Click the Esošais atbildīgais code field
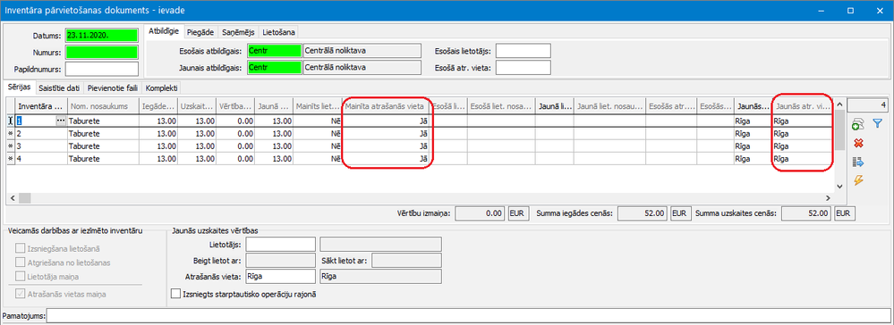This screenshot has width=894, height=325. (274, 51)
